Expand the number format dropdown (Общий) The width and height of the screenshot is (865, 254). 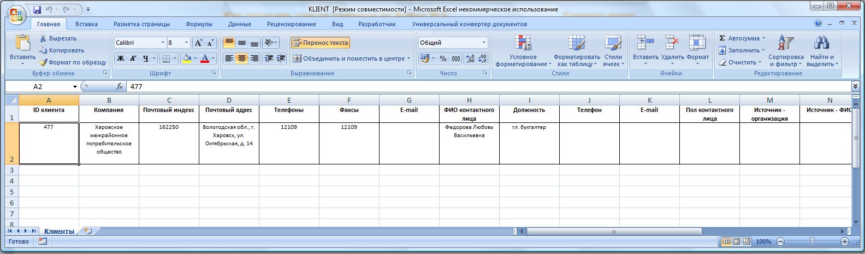[484, 43]
